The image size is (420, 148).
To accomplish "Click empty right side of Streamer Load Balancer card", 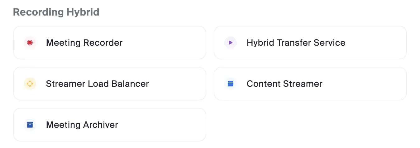I will coord(181,84).
